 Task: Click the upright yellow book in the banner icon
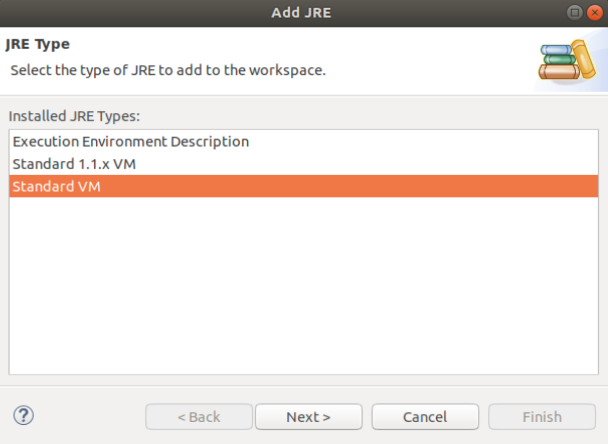[584, 58]
